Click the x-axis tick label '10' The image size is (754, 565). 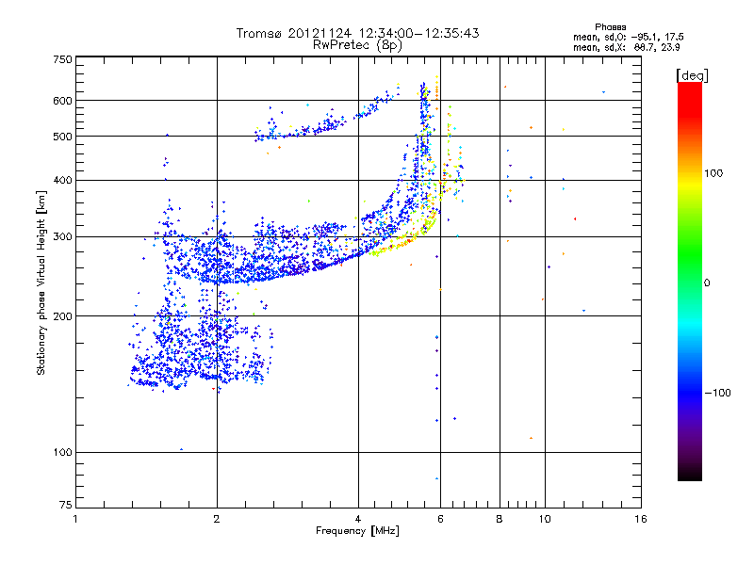[x=545, y=519]
